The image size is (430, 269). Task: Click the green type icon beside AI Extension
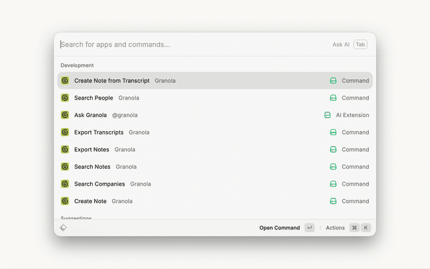pyautogui.click(x=327, y=115)
